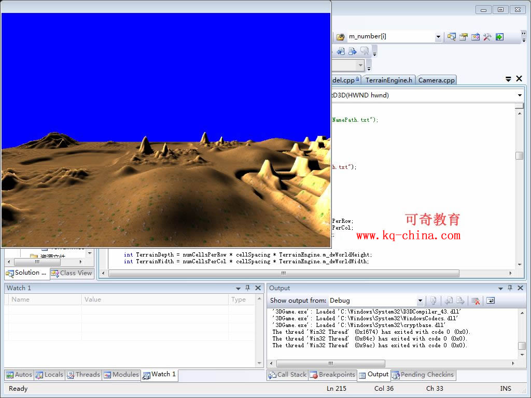Viewport: 531px width, 398px height.
Task: Open the active documents list arrow
Action: [x=508, y=79]
